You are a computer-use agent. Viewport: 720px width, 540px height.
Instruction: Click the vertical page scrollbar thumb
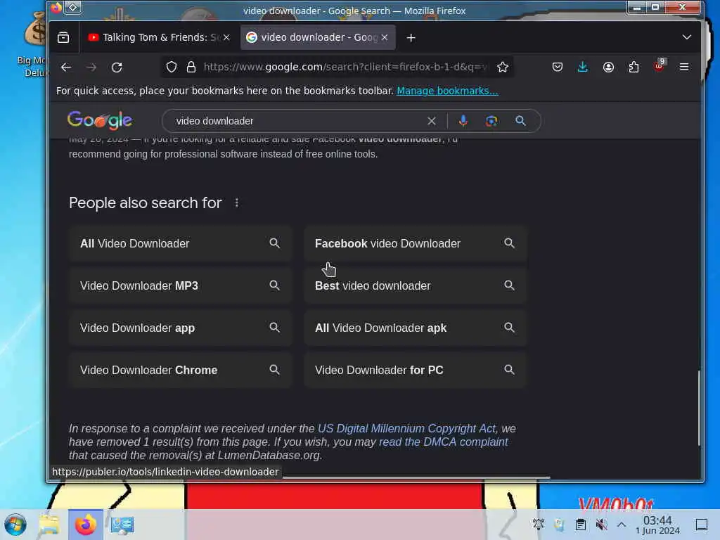(x=699, y=408)
